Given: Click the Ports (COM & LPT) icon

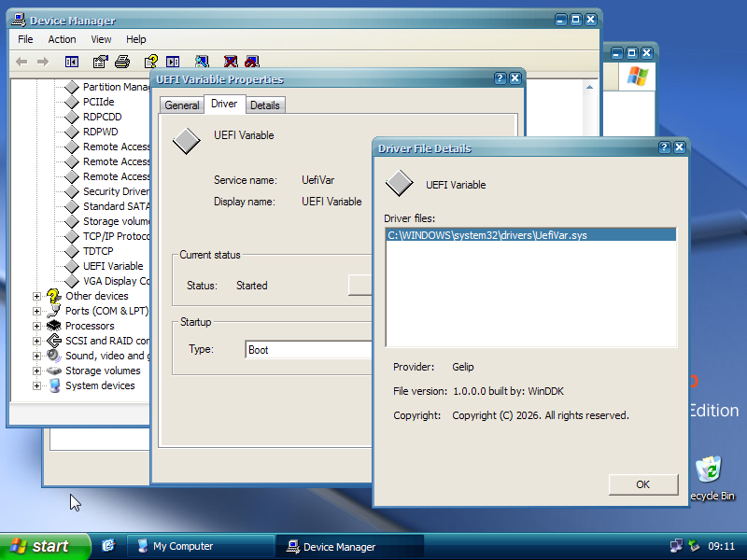Looking at the screenshot, I should 54,311.
